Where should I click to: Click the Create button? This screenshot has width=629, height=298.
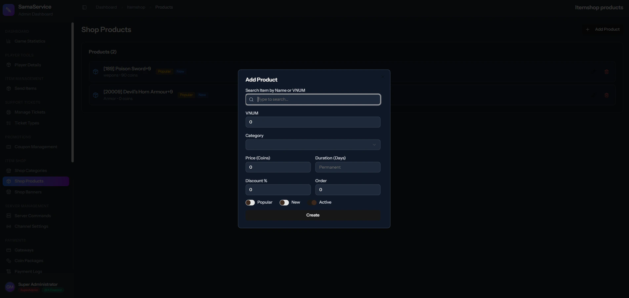(x=313, y=215)
